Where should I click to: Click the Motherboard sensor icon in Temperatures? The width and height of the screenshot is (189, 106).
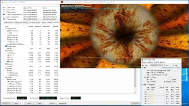coord(8,31)
